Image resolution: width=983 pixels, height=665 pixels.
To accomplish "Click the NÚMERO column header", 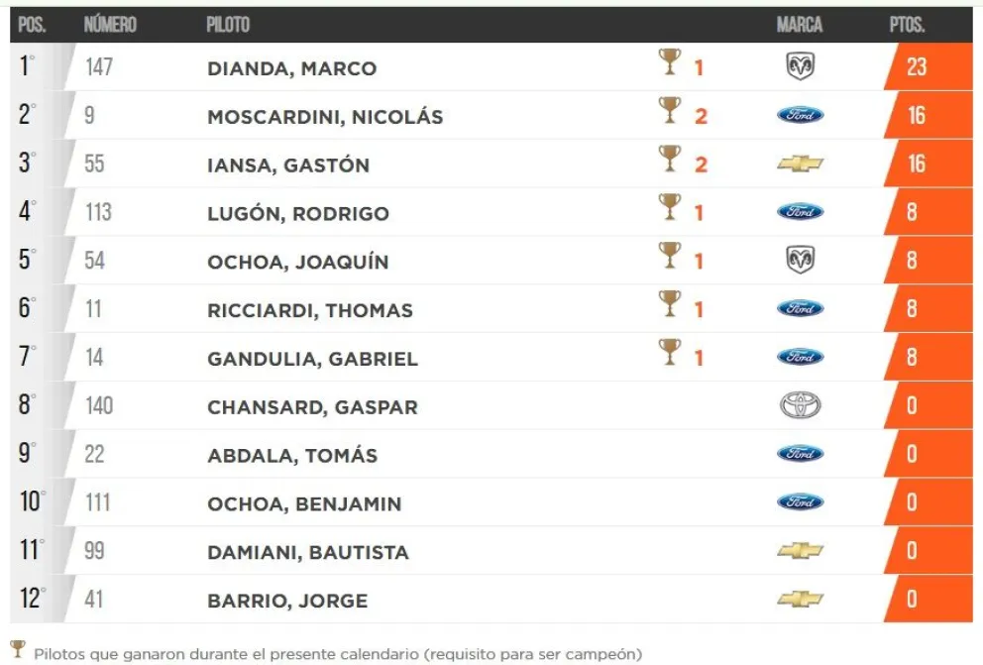I will pyautogui.click(x=110, y=25).
